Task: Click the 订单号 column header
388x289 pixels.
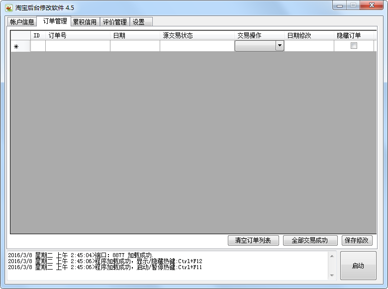Action: pyautogui.click(x=78, y=35)
